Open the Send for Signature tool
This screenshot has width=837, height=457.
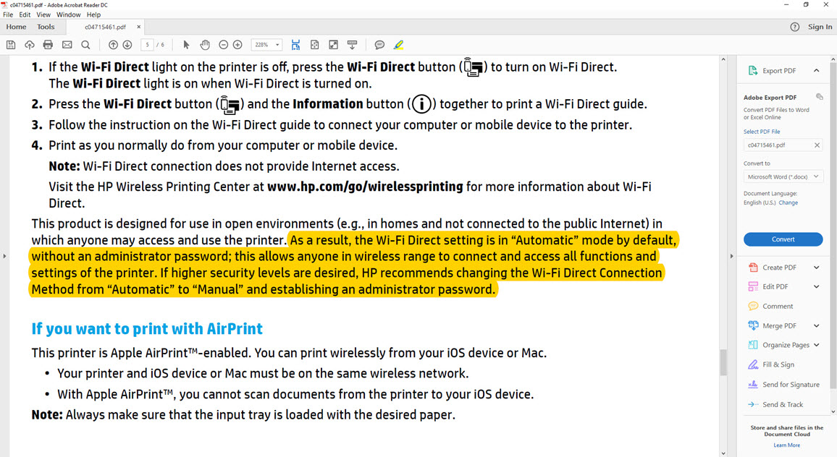coord(783,385)
